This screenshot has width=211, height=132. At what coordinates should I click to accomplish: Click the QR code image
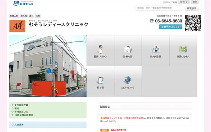[193, 23]
